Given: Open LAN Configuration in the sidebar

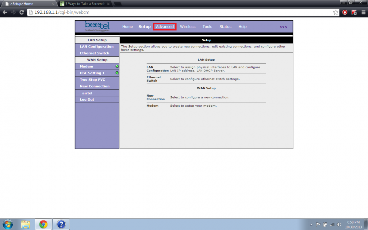Looking at the screenshot, I should [97, 47].
